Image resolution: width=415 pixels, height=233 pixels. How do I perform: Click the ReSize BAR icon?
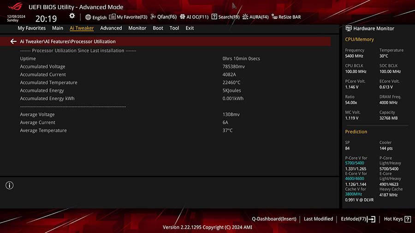point(274,17)
